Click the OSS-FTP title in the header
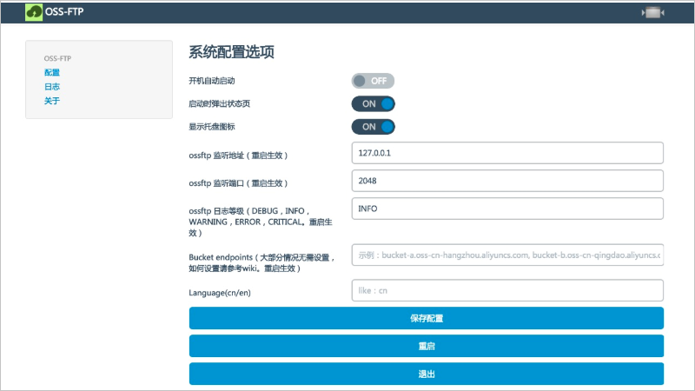The width and height of the screenshot is (695, 391). coord(64,12)
